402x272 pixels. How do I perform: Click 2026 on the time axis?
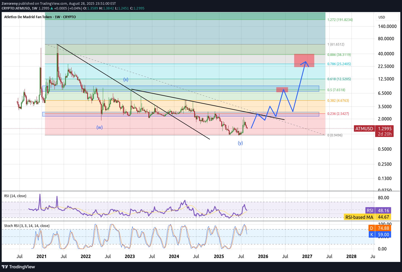[263, 256]
